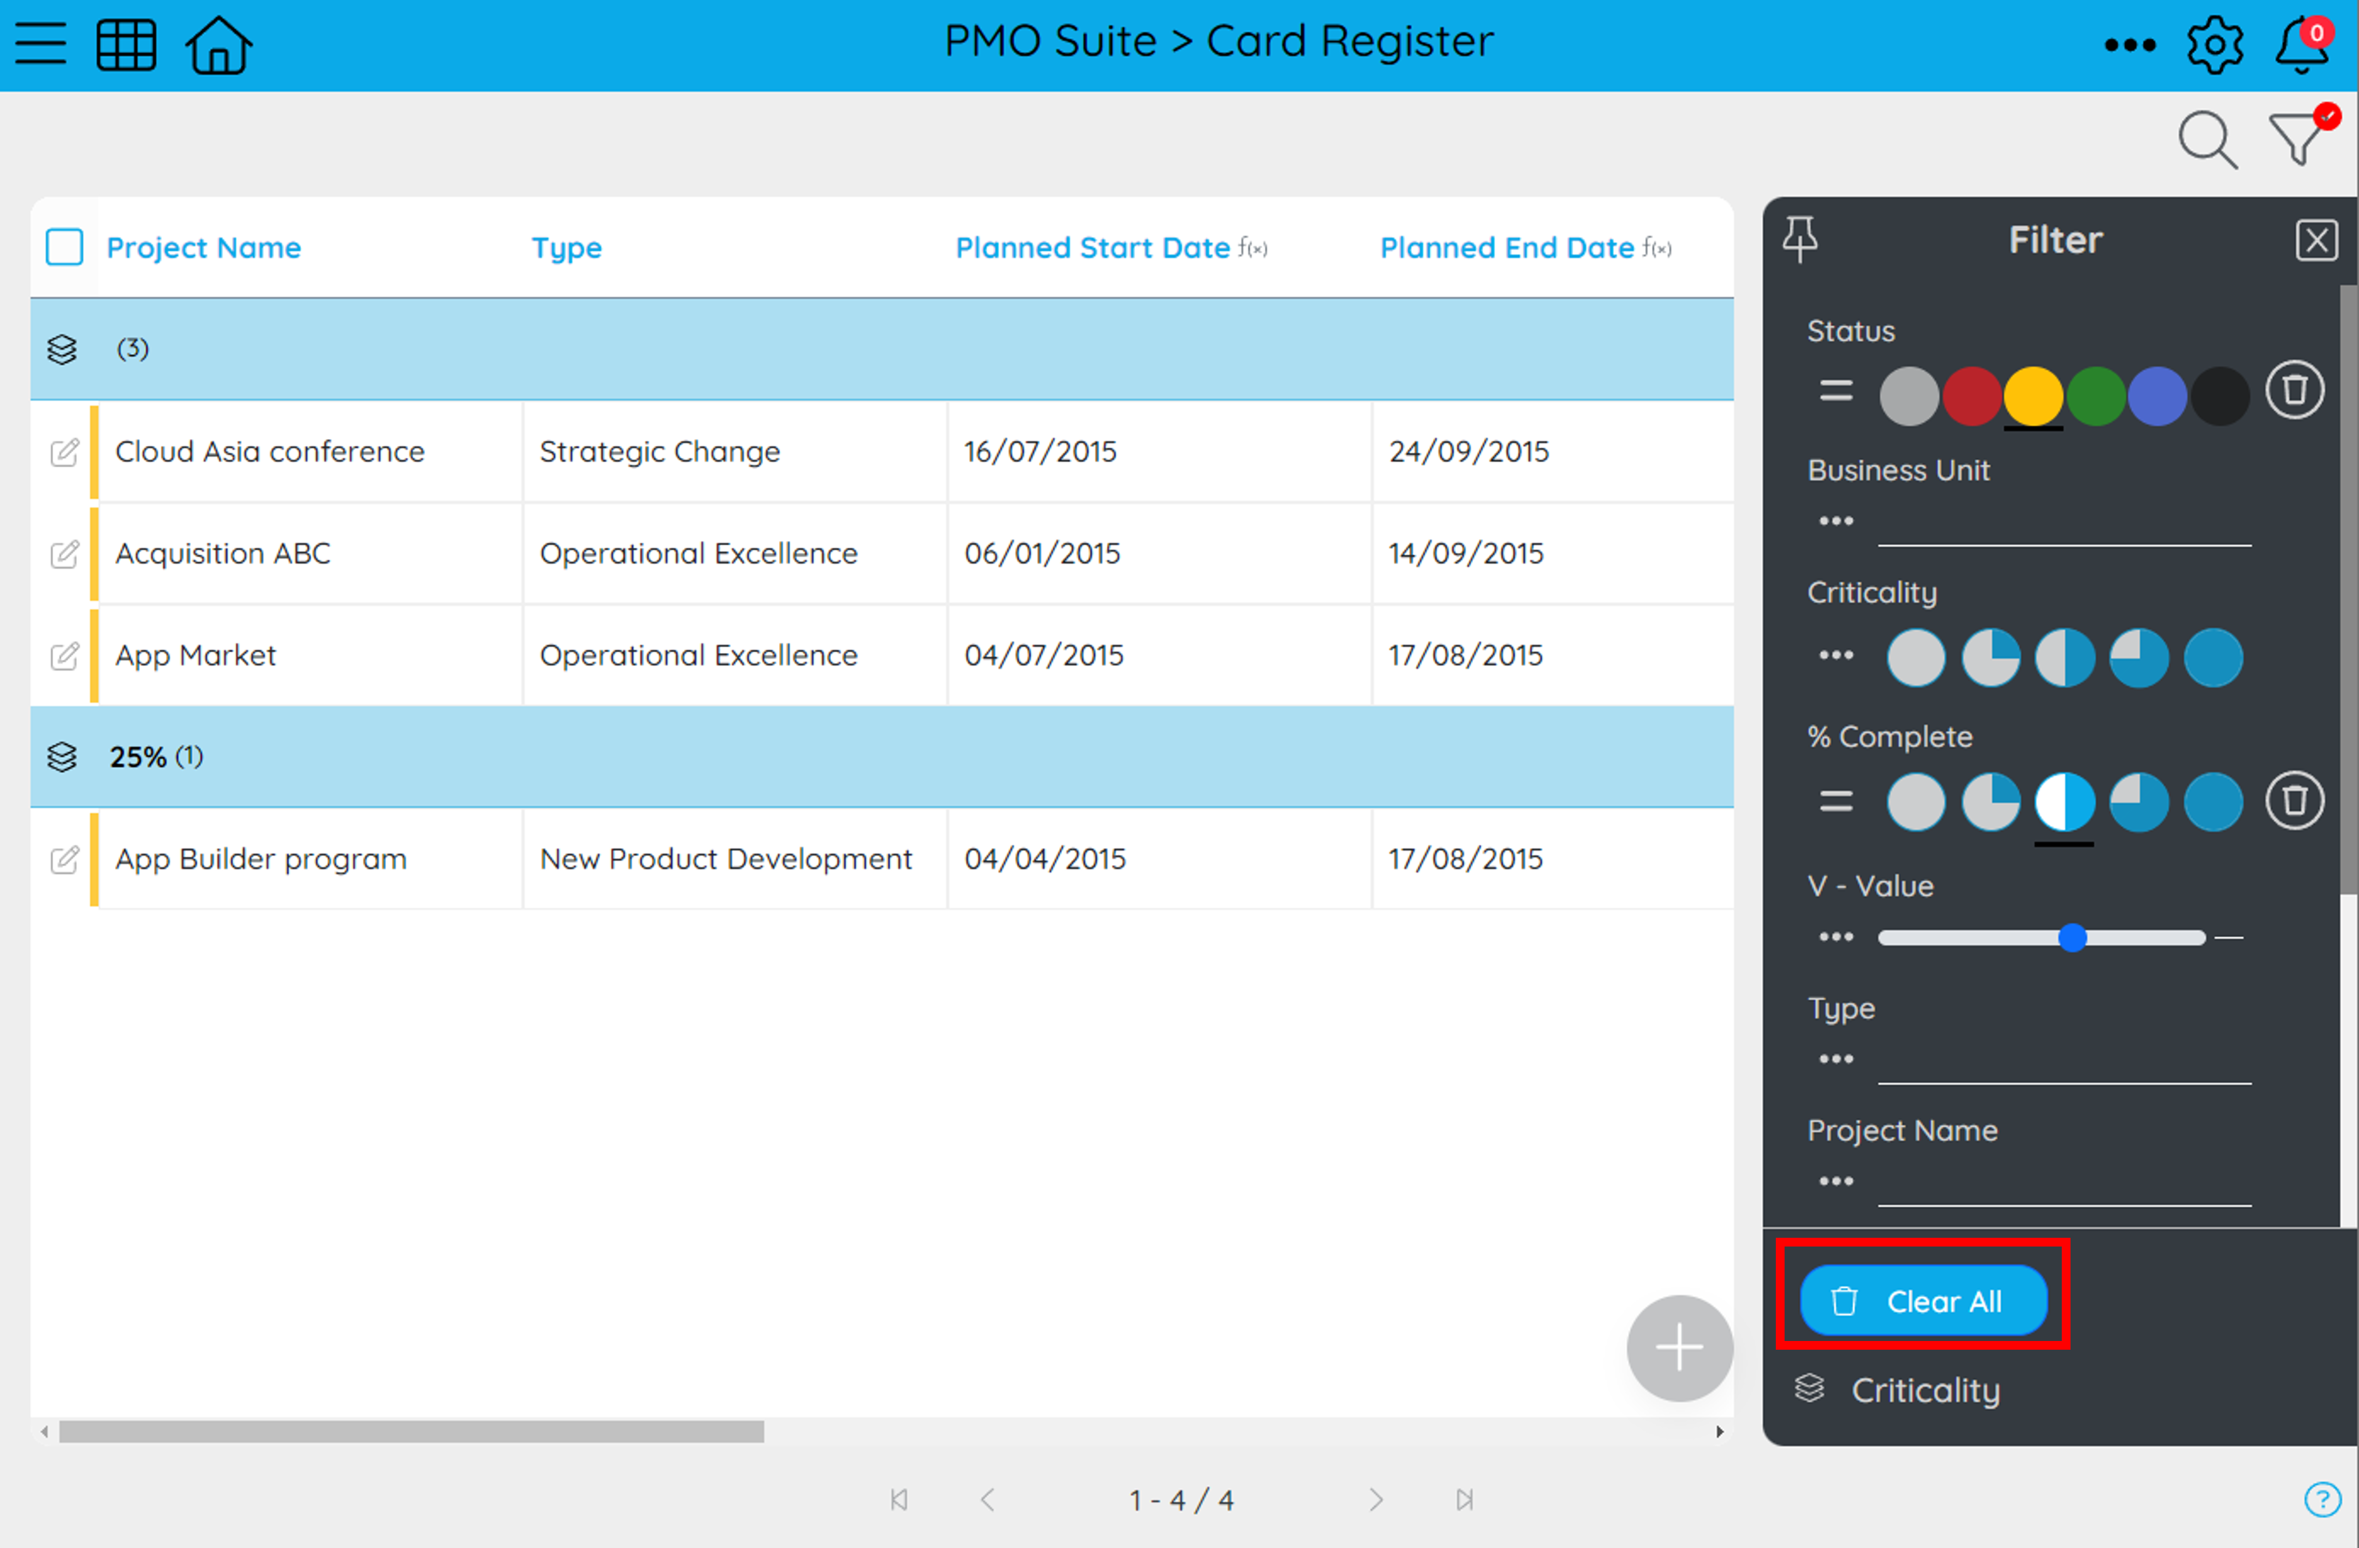Click the V - Value slider handle

[2072, 938]
